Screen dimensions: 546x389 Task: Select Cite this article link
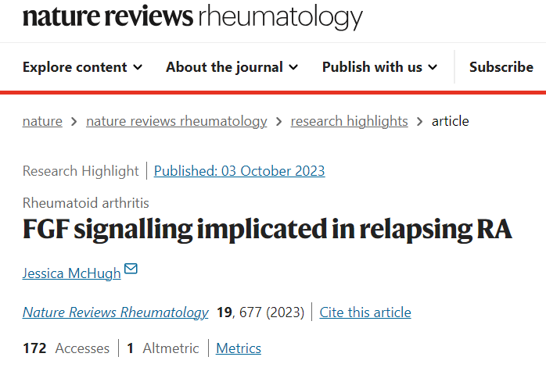tap(365, 312)
